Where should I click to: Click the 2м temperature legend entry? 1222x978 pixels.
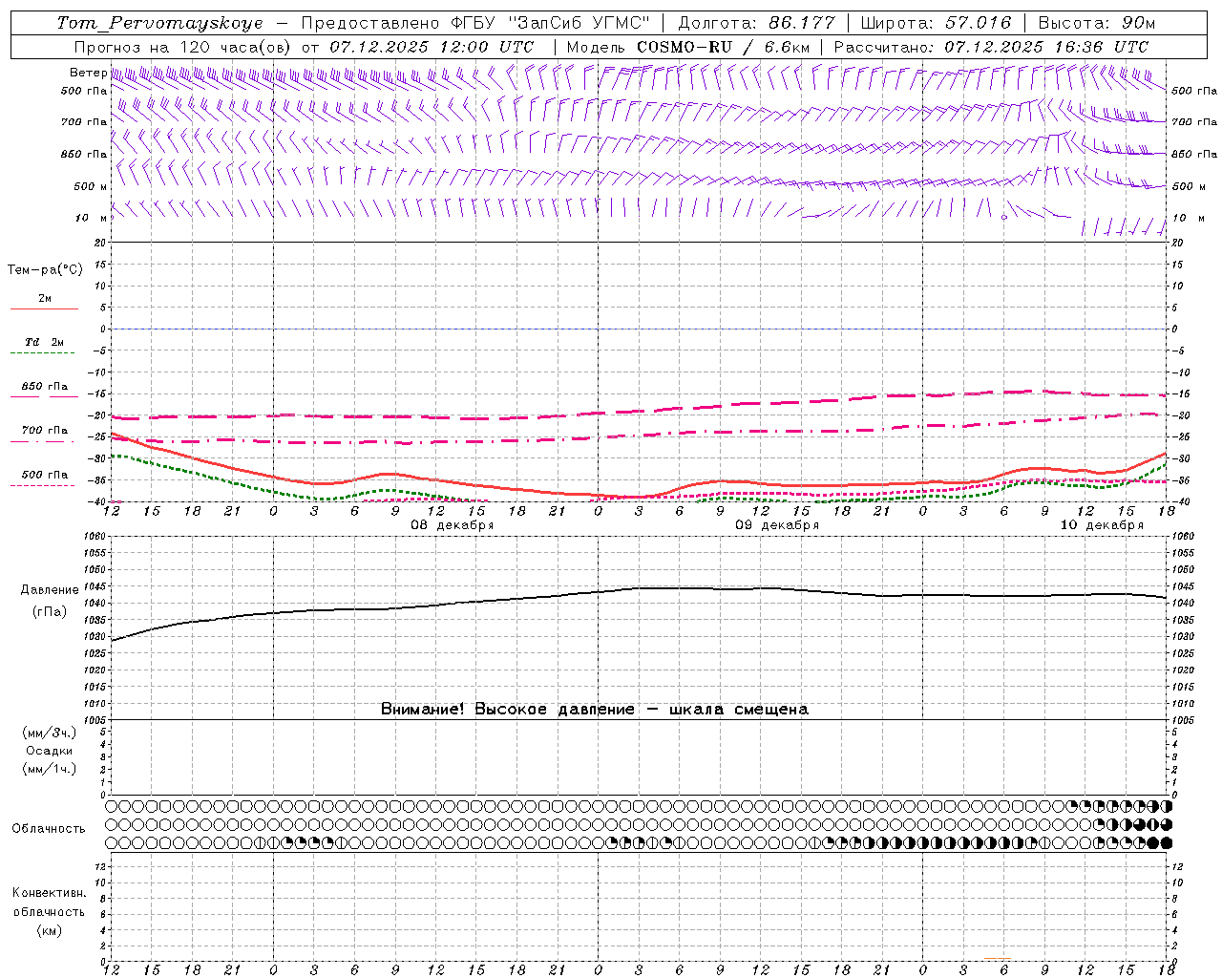(45, 299)
